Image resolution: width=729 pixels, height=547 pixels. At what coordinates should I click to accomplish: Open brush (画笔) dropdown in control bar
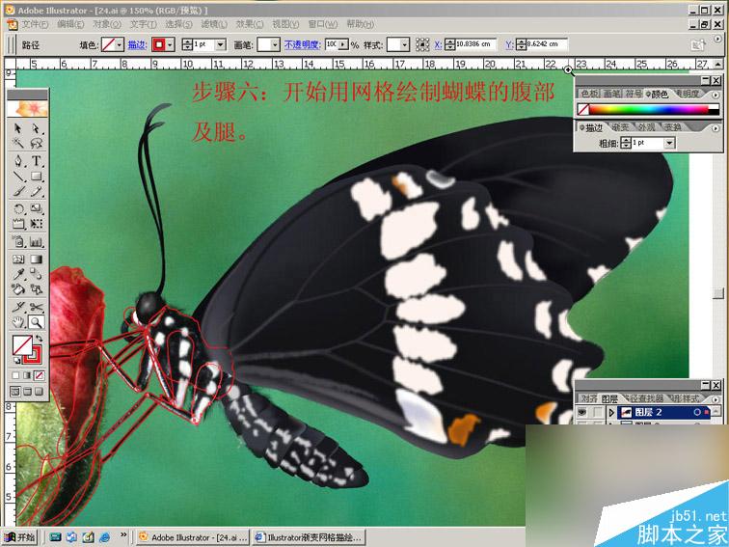tap(275, 44)
